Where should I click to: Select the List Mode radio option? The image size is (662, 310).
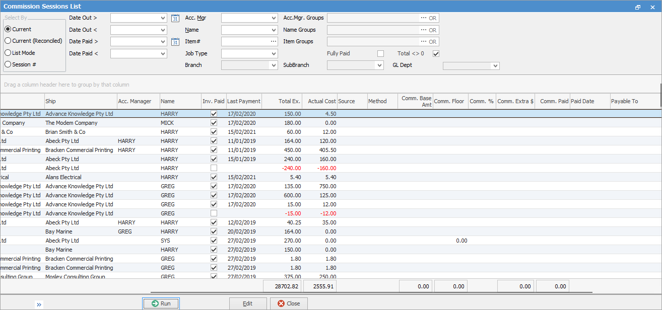[x=8, y=53]
